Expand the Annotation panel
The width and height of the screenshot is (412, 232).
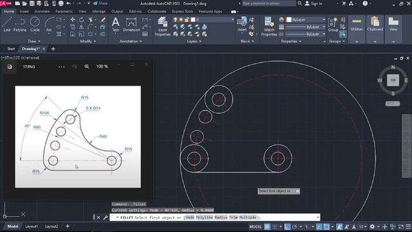(x=131, y=41)
